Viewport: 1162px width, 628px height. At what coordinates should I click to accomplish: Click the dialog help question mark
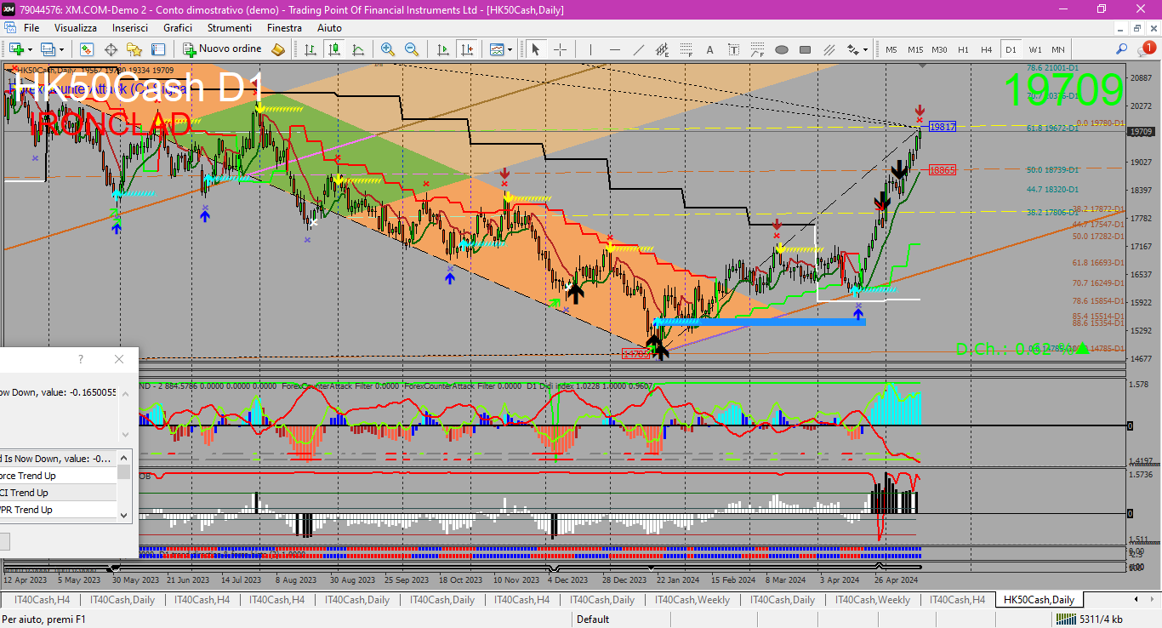pyautogui.click(x=81, y=359)
